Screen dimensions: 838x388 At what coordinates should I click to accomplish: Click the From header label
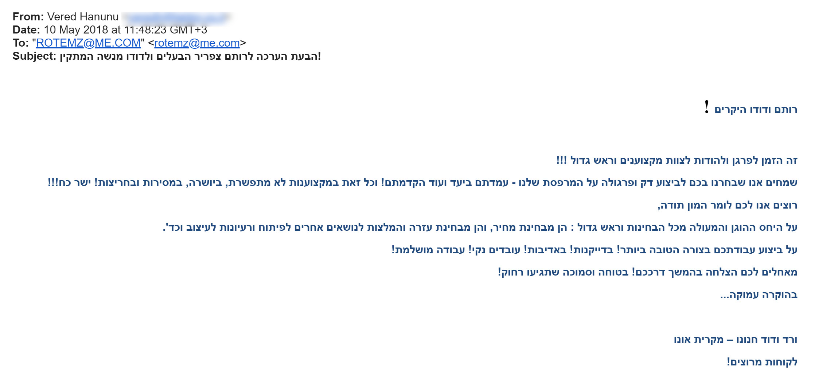pos(28,17)
